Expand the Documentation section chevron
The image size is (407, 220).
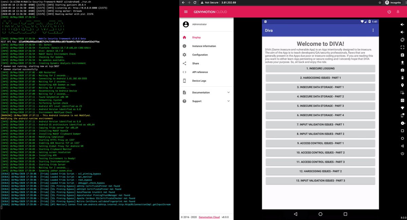click(228, 93)
